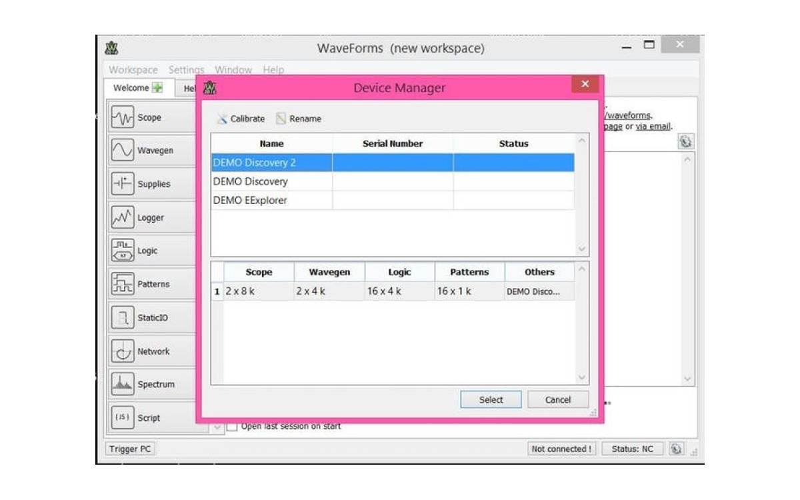Viewport: 800px width, 500px height.
Task: Enable Open last session on start
Action: click(x=232, y=427)
